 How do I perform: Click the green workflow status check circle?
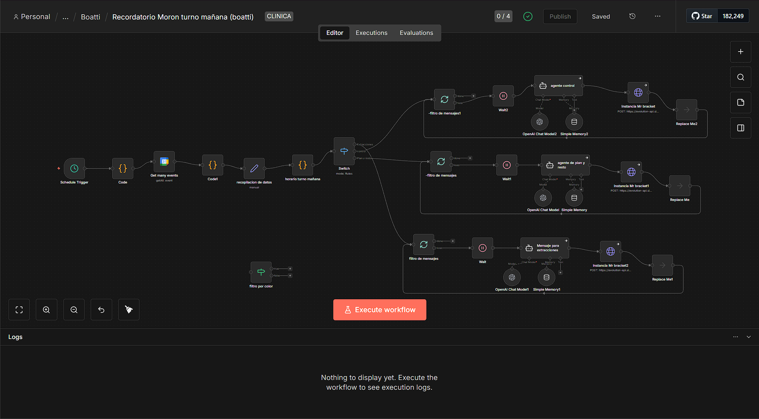[528, 16]
